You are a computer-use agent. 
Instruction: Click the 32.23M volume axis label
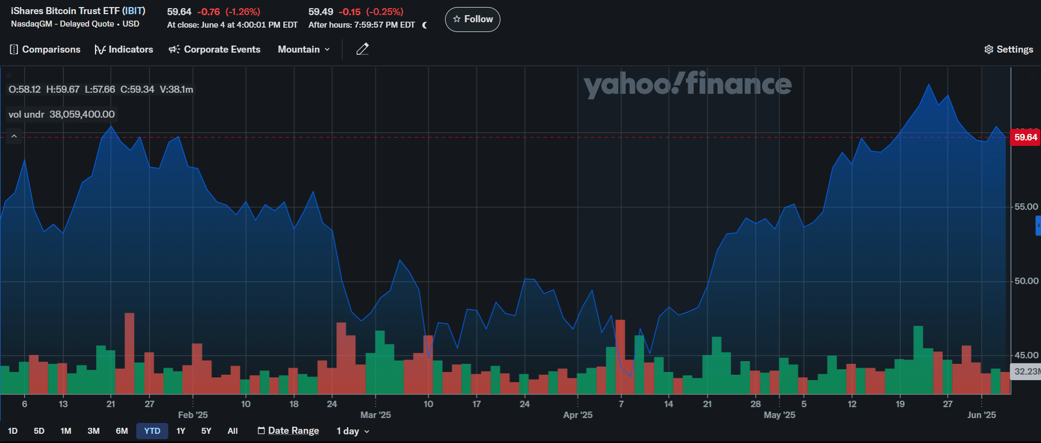[1026, 371]
